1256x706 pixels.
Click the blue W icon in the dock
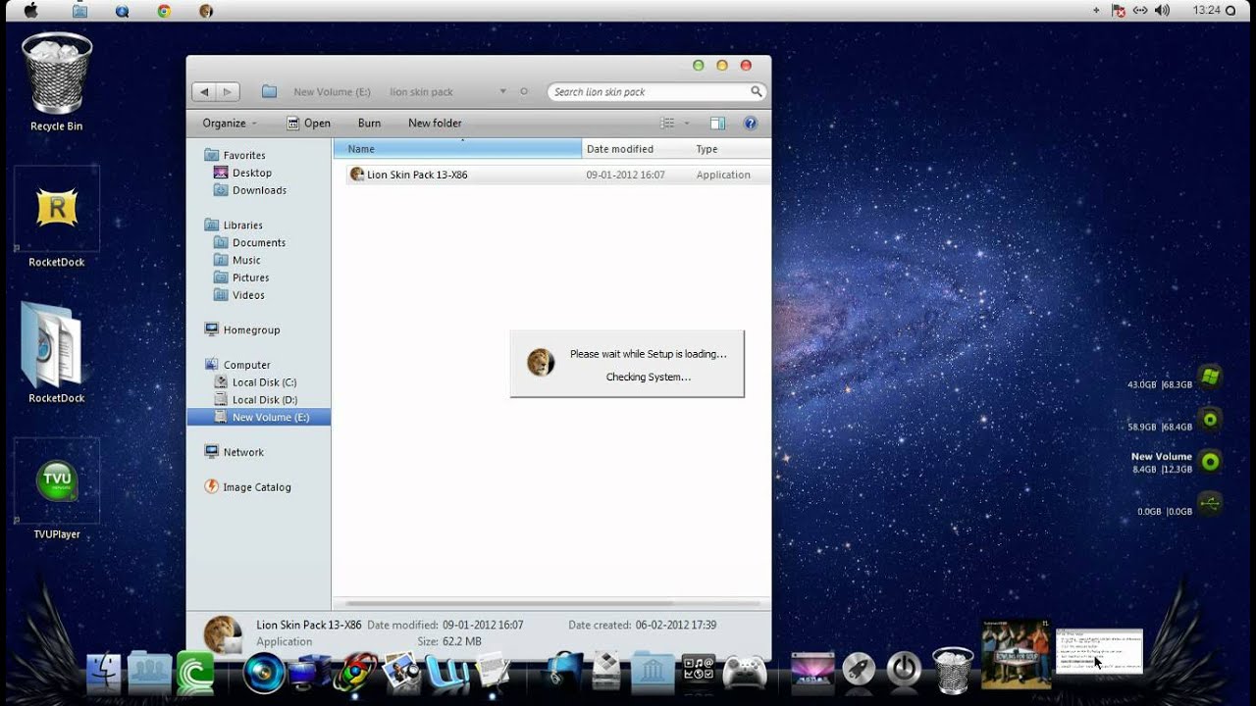coord(446,673)
